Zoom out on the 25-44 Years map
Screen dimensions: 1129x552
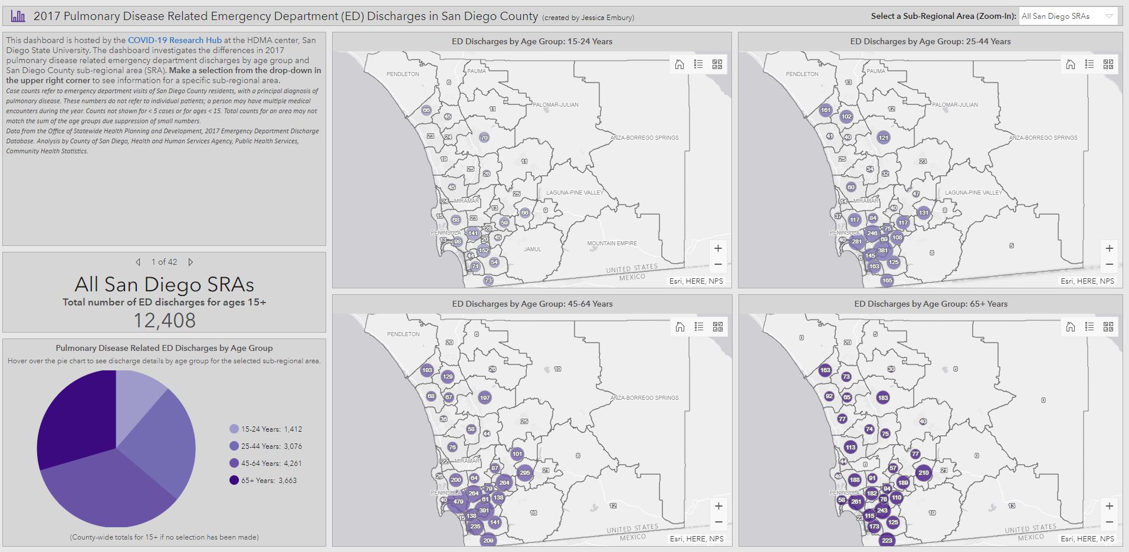[x=1109, y=265]
